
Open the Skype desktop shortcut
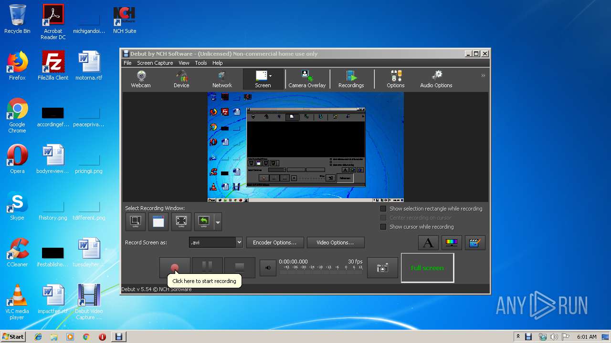[x=17, y=206]
